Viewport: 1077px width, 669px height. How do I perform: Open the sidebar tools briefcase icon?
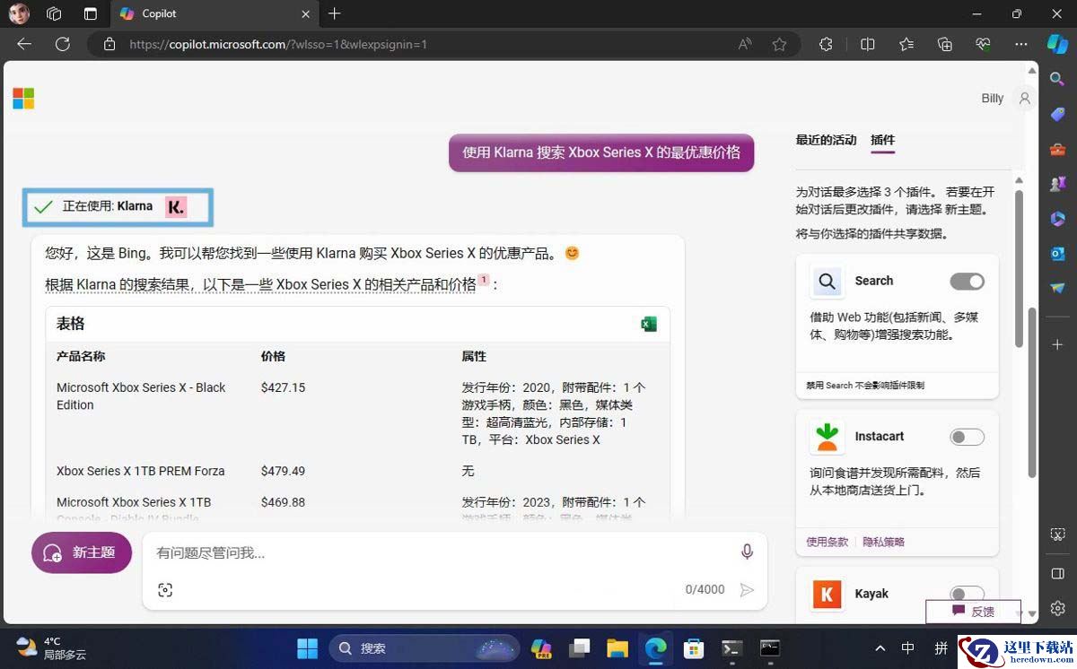(1057, 149)
